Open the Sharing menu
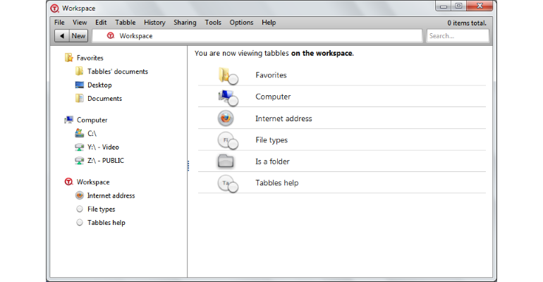Viewport: 543px width, 282px height. point(185,23)
